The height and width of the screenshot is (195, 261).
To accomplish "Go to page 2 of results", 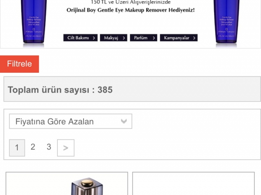I will (33, 147).
